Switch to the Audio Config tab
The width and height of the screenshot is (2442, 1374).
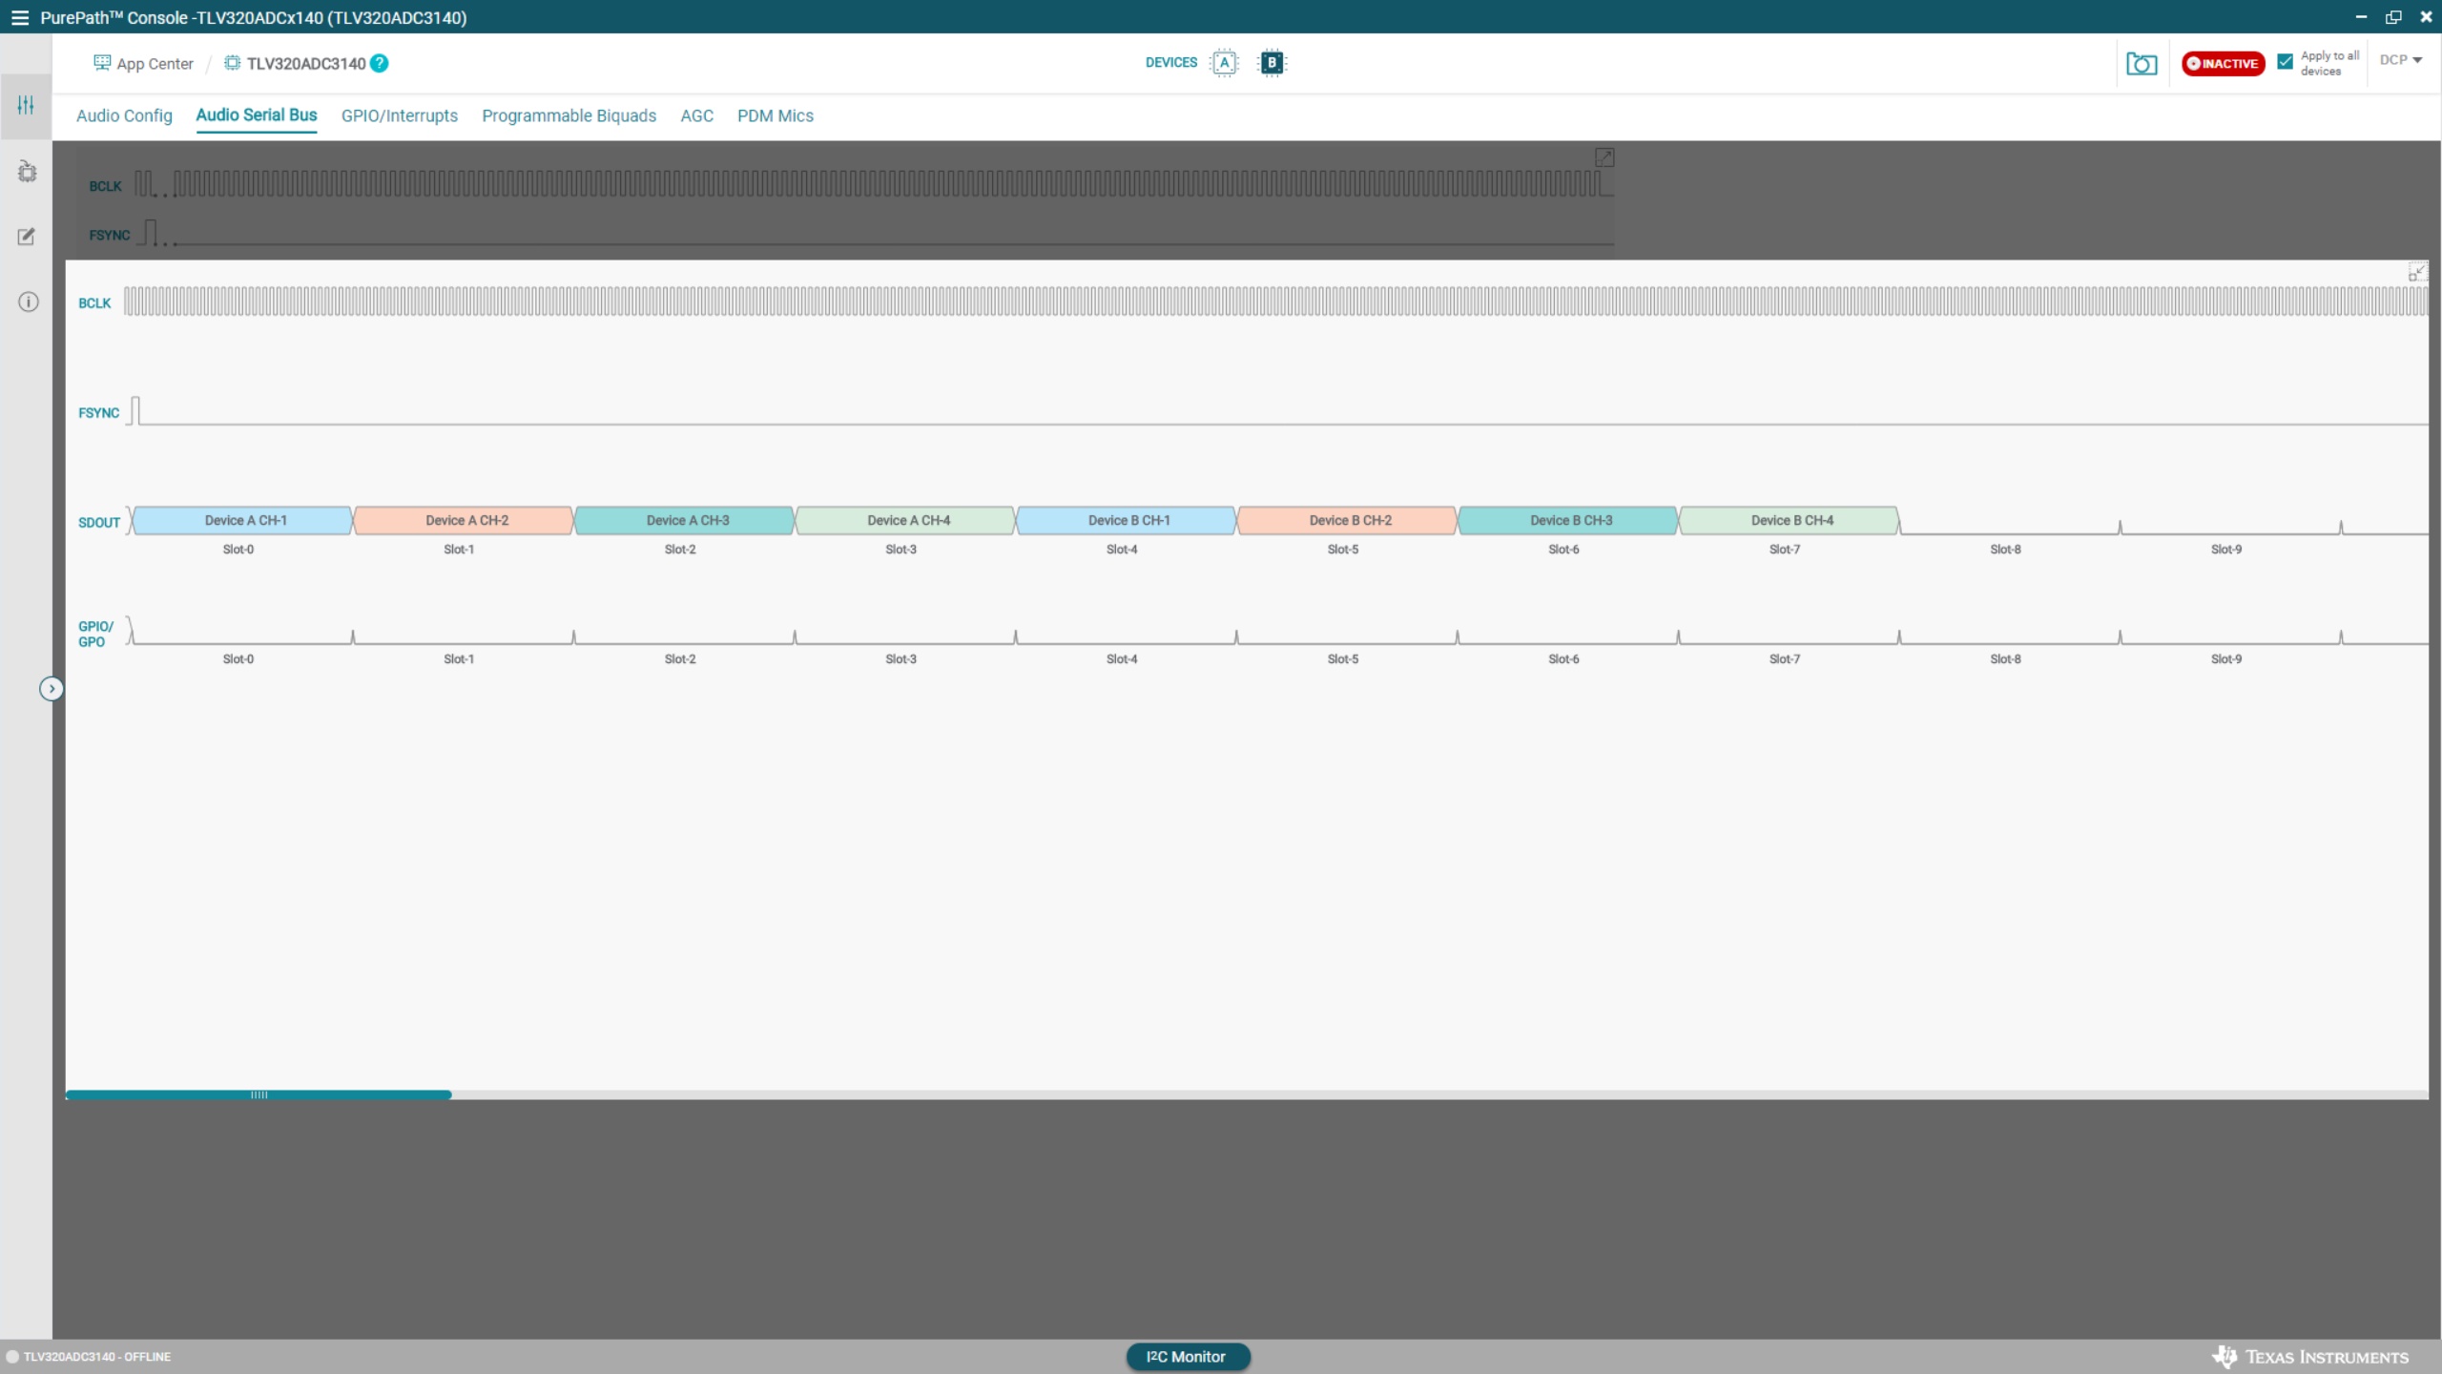[x=124, y=115]
